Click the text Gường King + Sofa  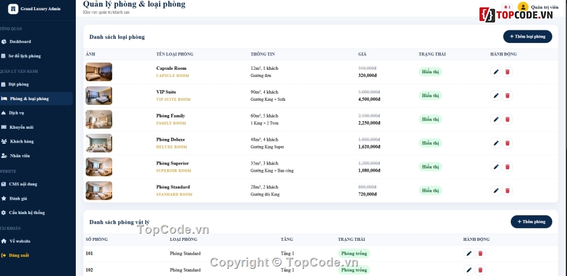pos(268,100)
